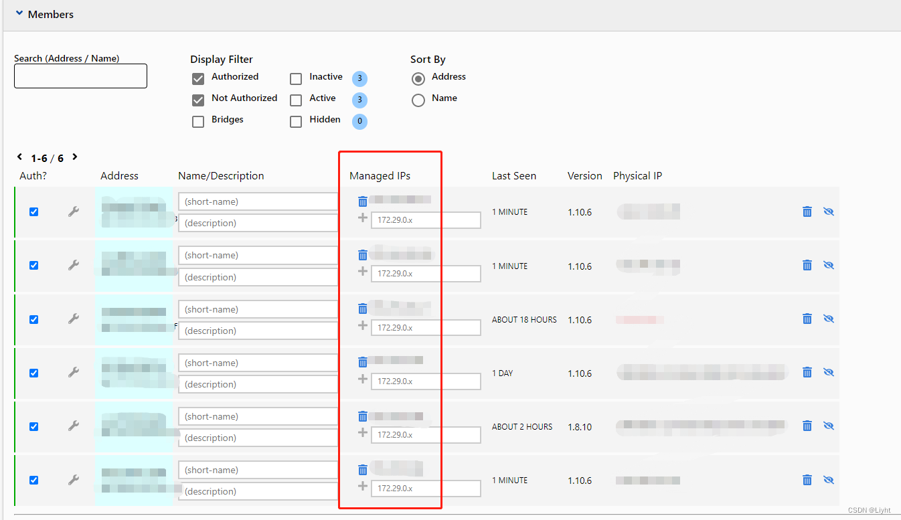Go to previous page of members
901x520 pixels.
(x=19, y=157)
